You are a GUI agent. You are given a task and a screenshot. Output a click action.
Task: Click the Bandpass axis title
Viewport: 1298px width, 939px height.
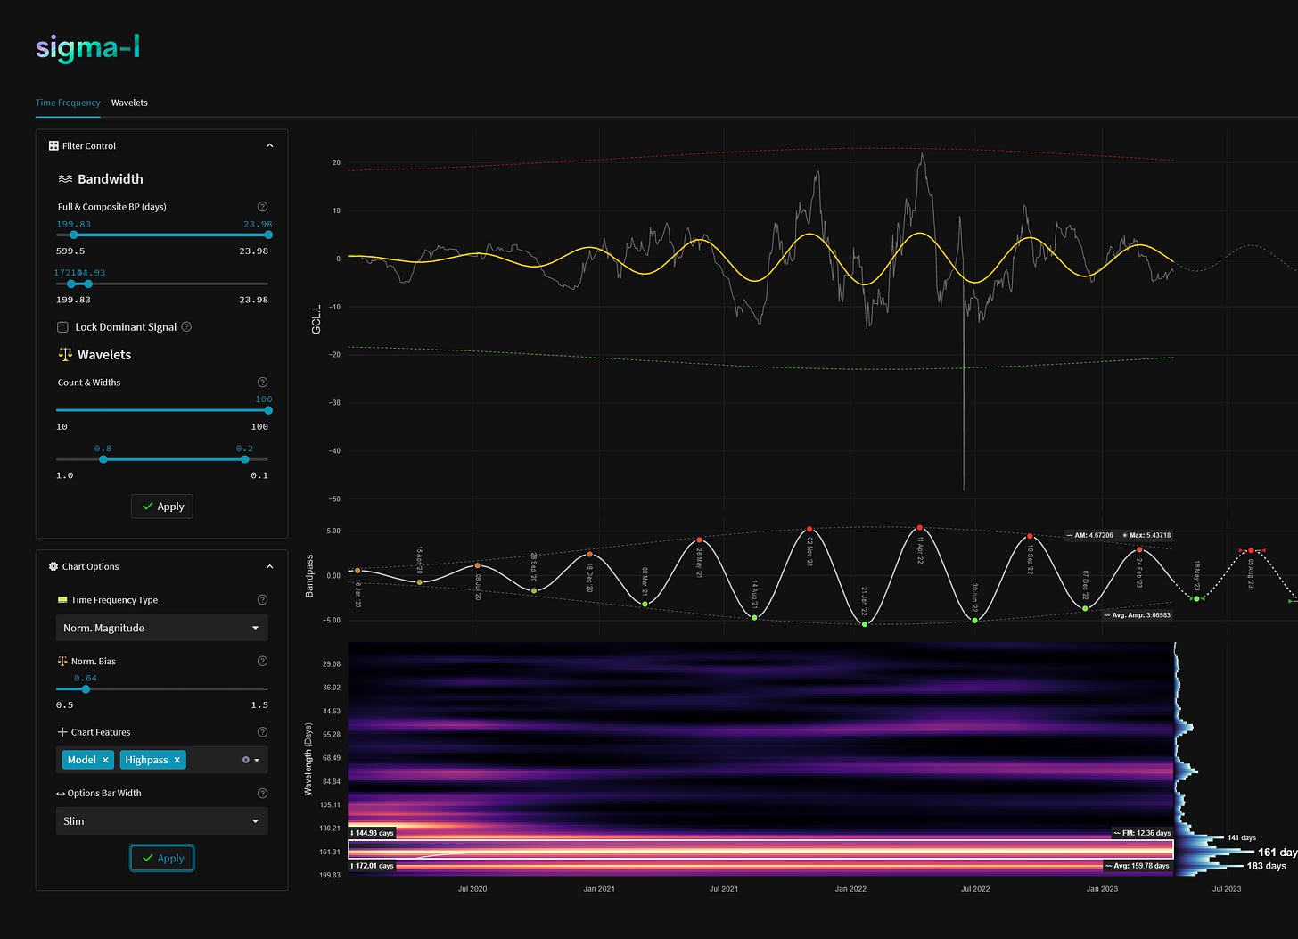click(x=310, y=575)
